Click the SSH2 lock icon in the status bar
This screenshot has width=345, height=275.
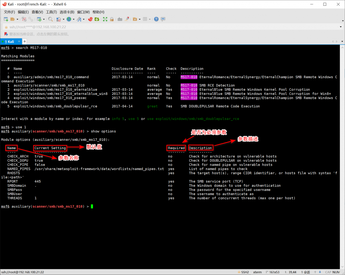coord(239,272)
